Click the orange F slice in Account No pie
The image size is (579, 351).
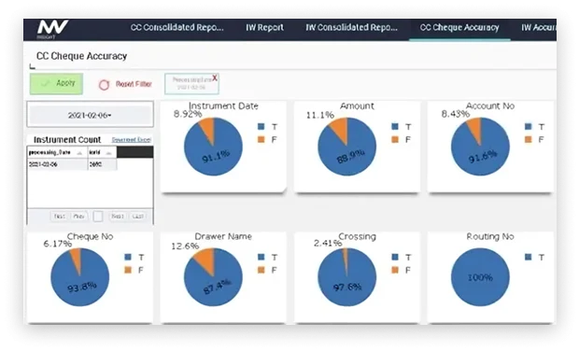[475, 128]
